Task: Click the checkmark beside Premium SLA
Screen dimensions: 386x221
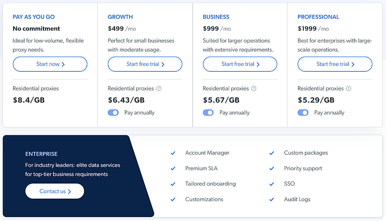Action: pos(173,169)
